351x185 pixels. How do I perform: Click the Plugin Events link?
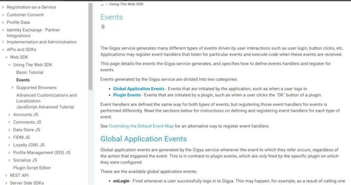pos(127,95)
